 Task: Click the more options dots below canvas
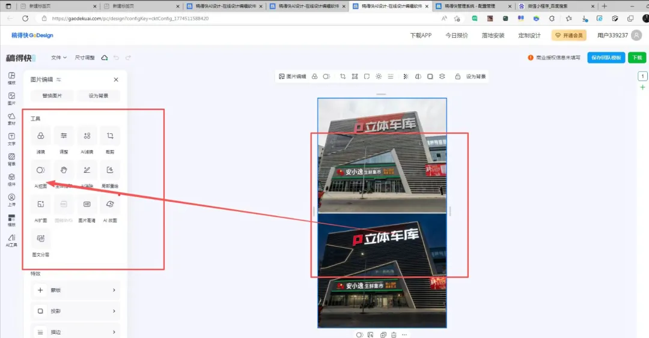[x=404, y=334]
